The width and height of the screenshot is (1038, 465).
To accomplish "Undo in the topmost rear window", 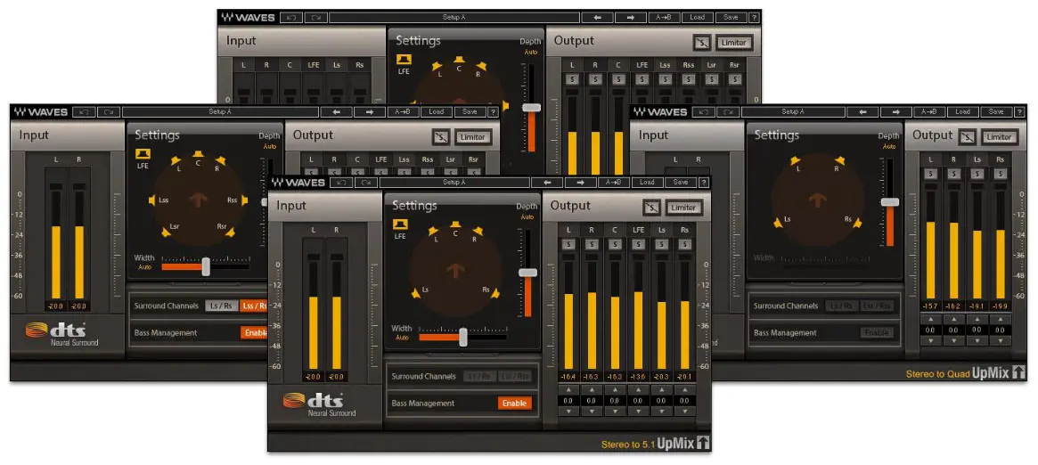I will click(x=290, y=17).
